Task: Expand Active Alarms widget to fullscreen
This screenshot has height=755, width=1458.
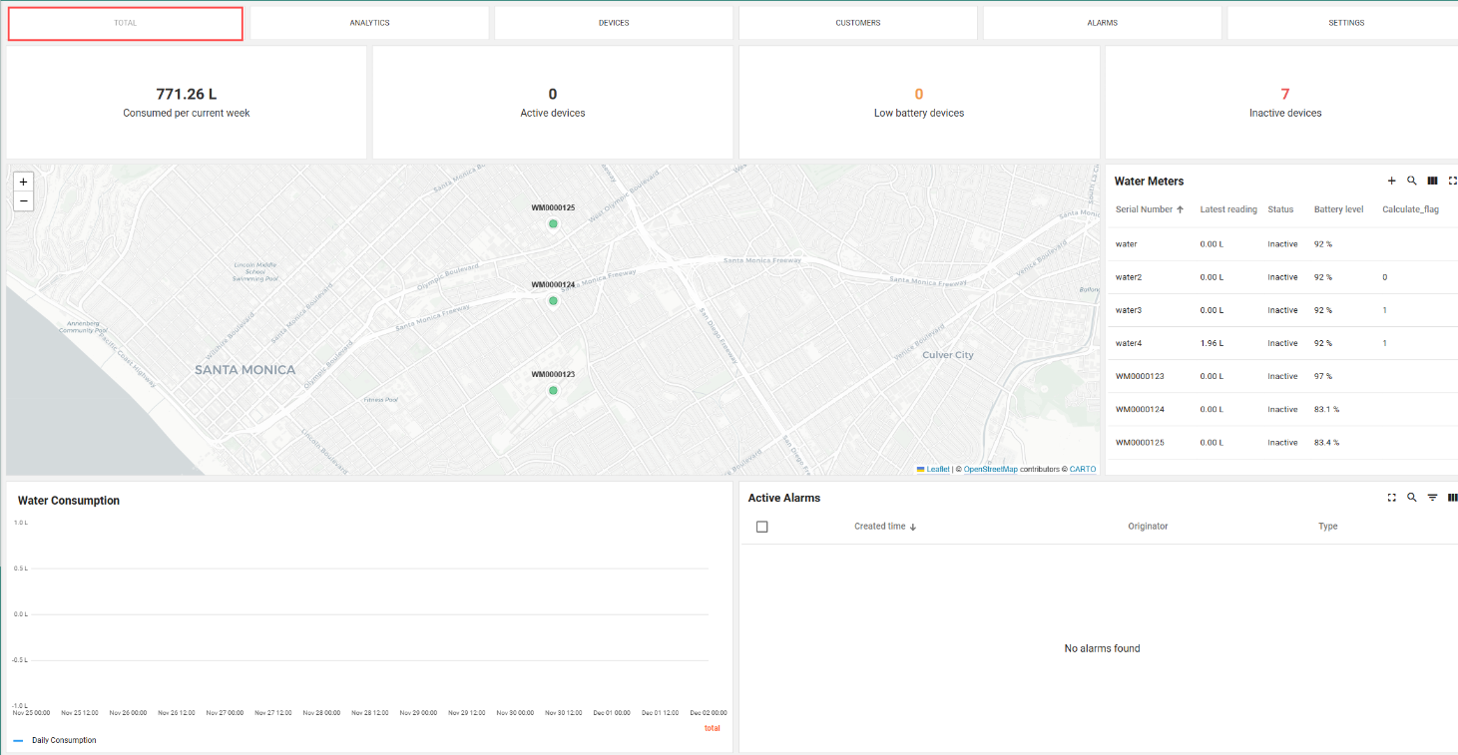Action: (x=1391, y=497)
